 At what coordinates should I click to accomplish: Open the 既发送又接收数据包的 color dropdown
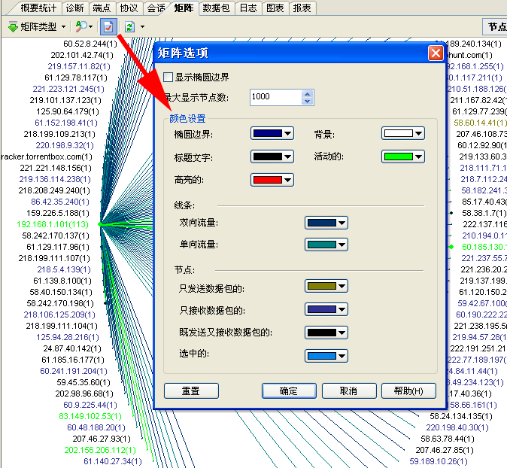pyautogui.click(x=326, y=333)
